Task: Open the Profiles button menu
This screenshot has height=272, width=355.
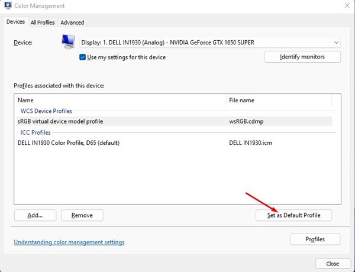Action: pos(315,239)
